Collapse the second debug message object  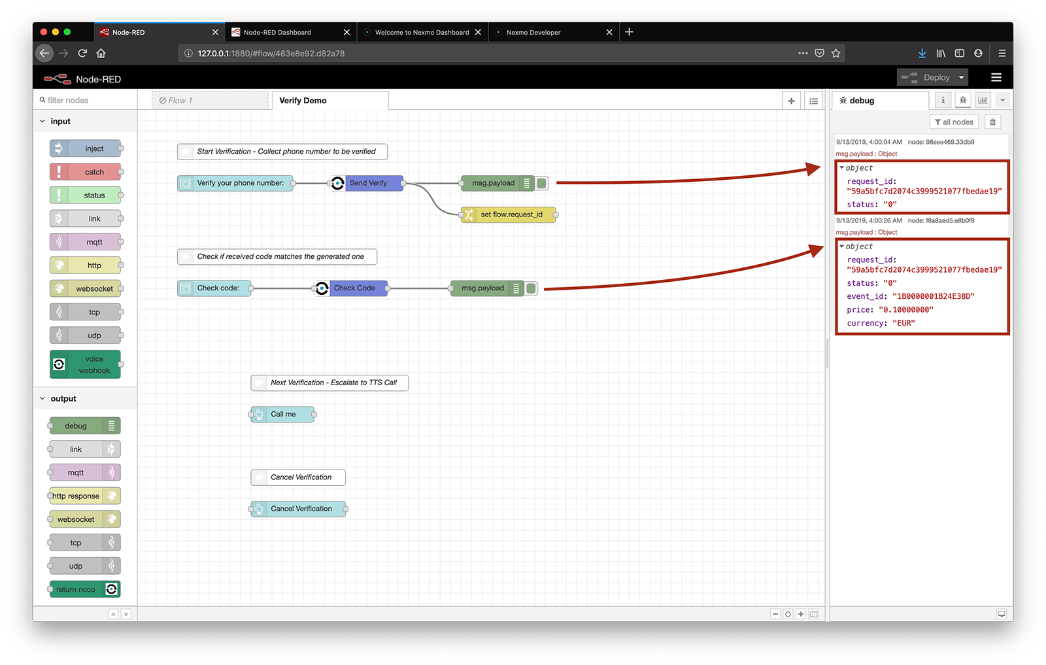843,247
